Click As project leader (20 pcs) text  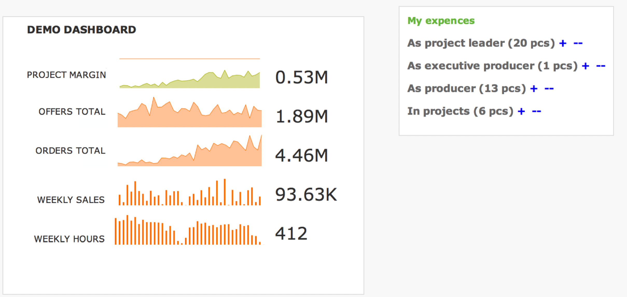tap(481, 43)
